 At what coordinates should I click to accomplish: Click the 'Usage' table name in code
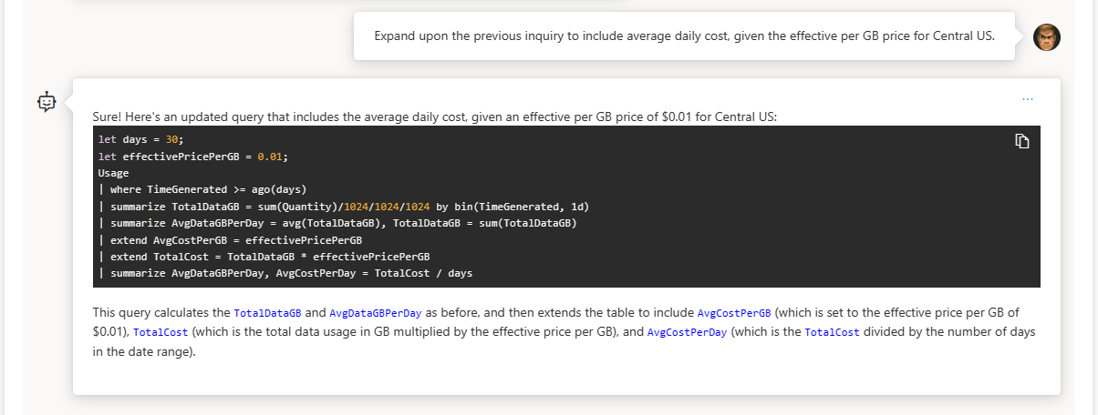(x=113, y=173)
